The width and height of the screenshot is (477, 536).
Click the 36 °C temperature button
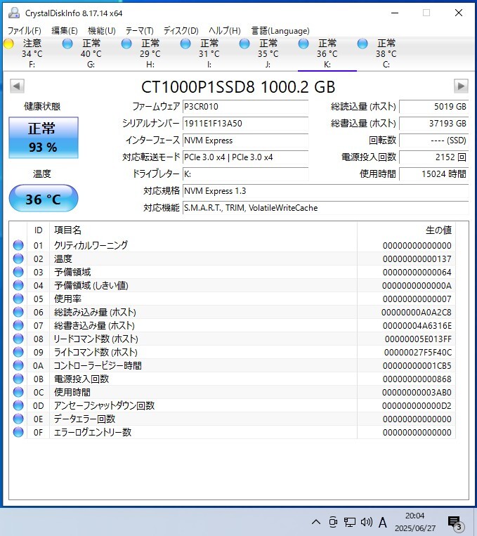(x=44, y=198)
